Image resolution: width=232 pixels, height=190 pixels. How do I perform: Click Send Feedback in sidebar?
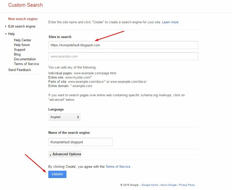click(19, 70)
